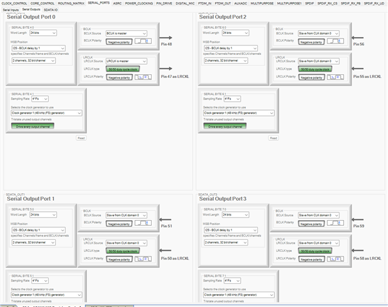388x307 pixels.
Task: Open BCLK Source dropdown in Serial Output Port 1
Action: click(x=126, y=215)
